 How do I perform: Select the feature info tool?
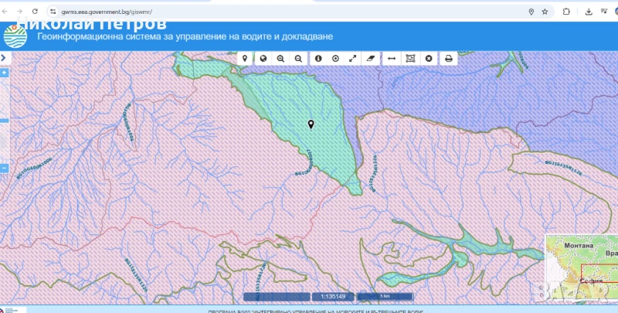pyautogui.click(x=317, y=58)
